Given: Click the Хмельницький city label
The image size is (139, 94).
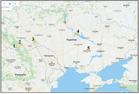Looking at the screenshot, I should [39, 35].
